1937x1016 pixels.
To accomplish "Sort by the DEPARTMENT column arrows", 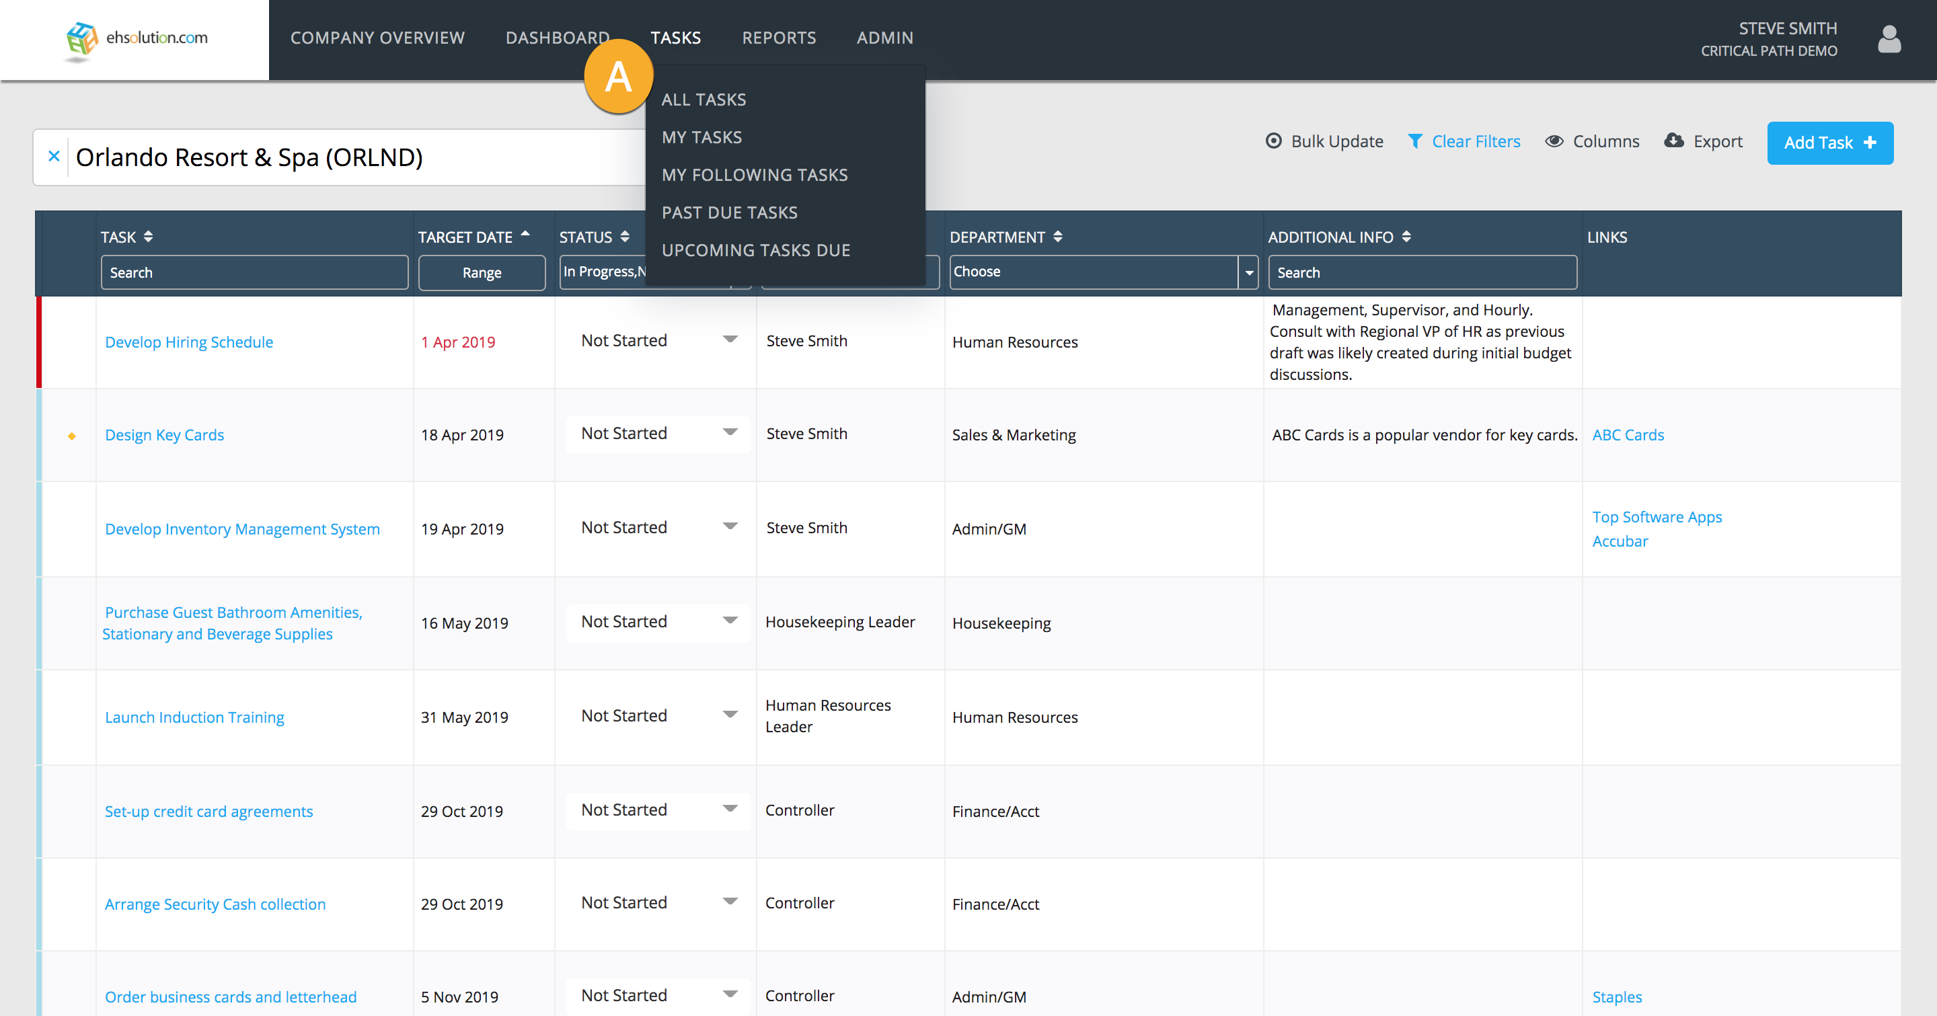I will 1057,237.
